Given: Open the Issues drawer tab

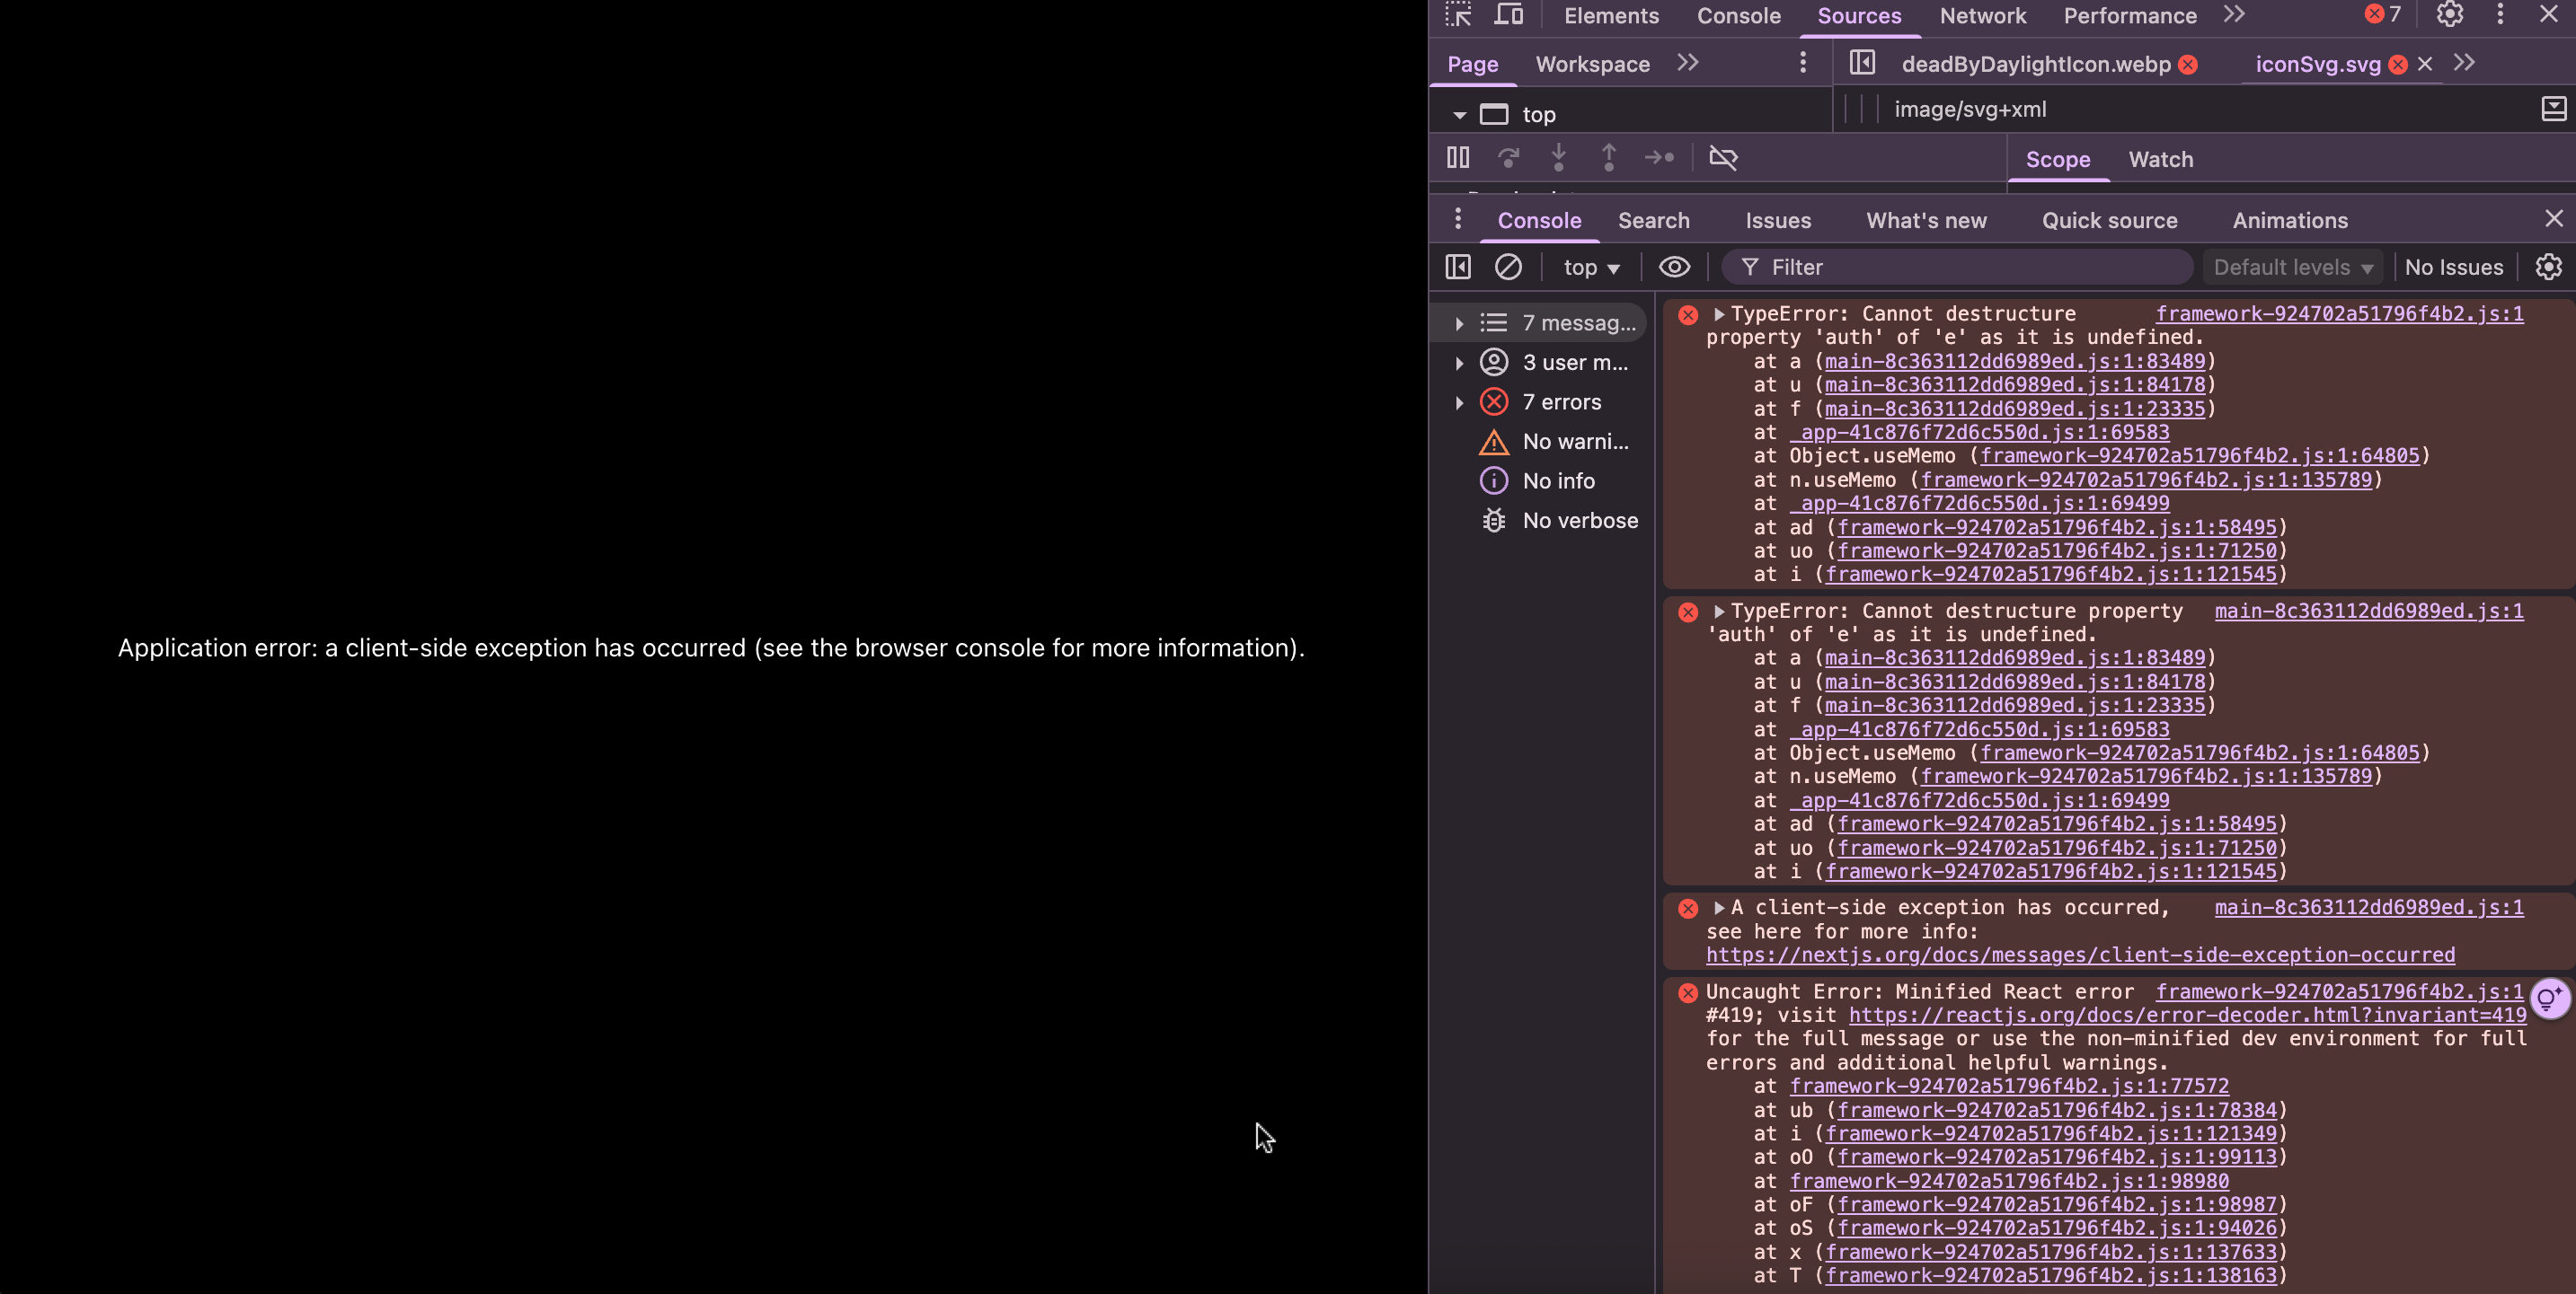Looking at the screenshot, I should 1777,221.
